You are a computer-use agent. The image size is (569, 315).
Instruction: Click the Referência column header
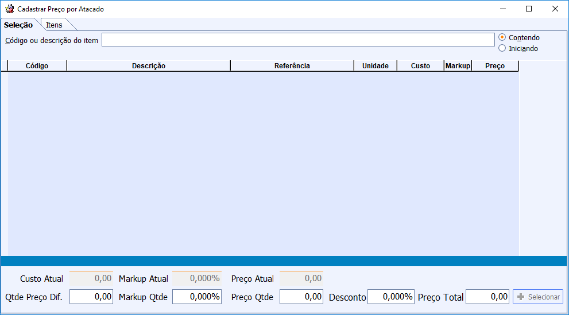tap(292, 66)
